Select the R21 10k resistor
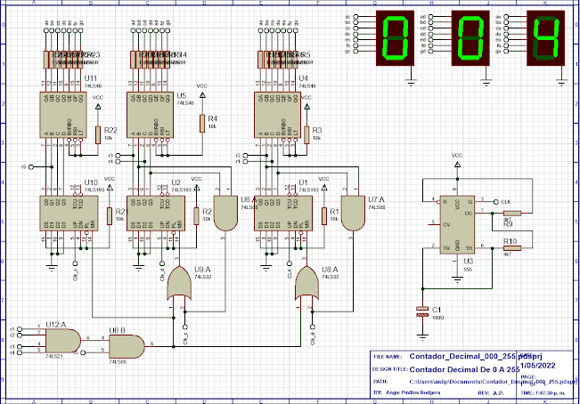The image size is (580, 404). (110, 216)
